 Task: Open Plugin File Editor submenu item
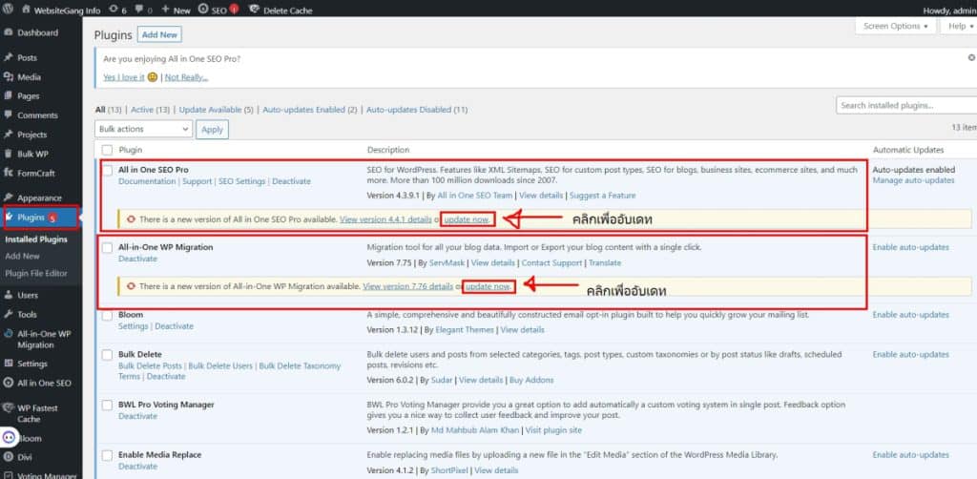(x=36, y=274)
